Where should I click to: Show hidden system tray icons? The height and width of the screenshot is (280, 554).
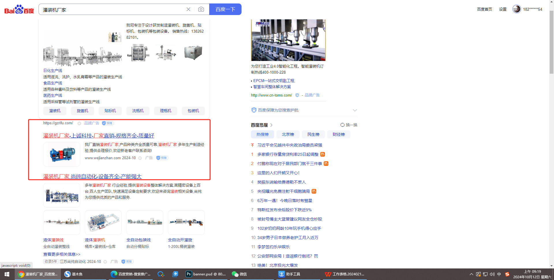[471, 274]
